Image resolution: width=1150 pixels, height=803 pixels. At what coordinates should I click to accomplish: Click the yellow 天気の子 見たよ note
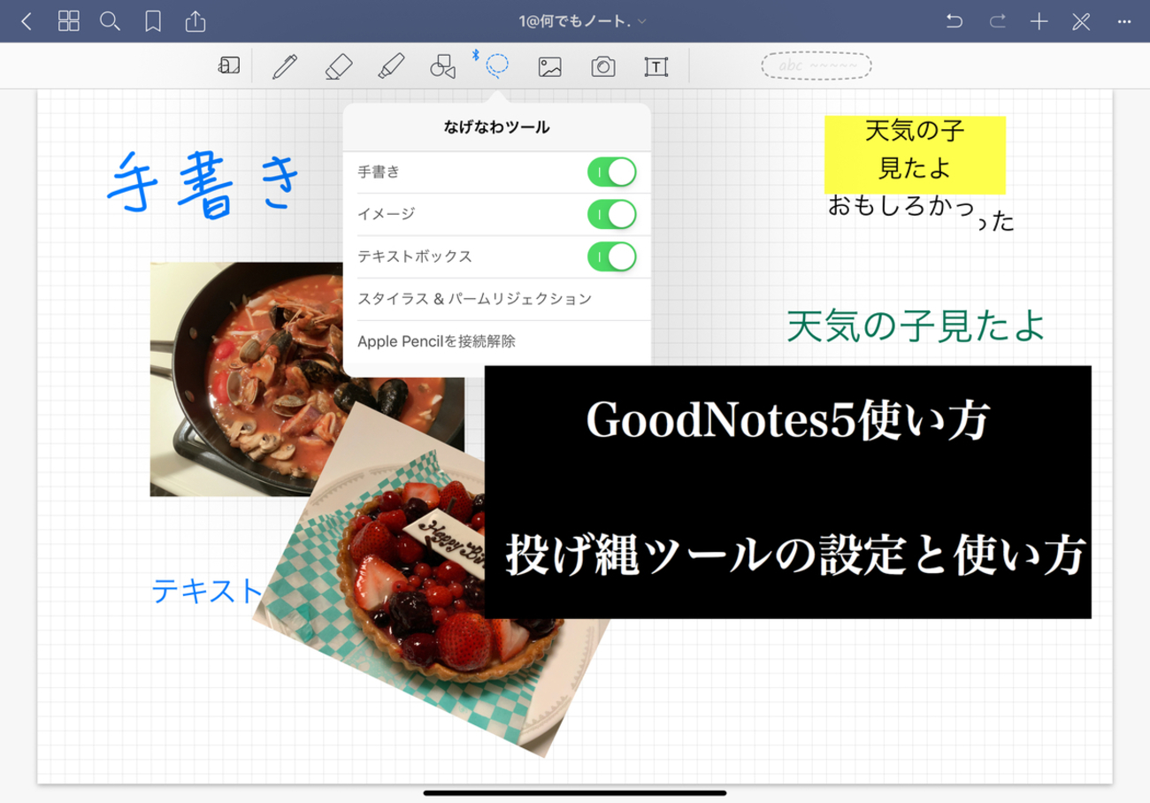point(915,154)
